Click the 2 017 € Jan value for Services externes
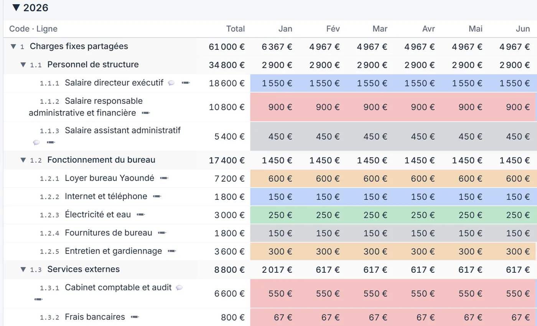Image resolution: width=537 pixels, height=326 pixels. pos(277,270)
